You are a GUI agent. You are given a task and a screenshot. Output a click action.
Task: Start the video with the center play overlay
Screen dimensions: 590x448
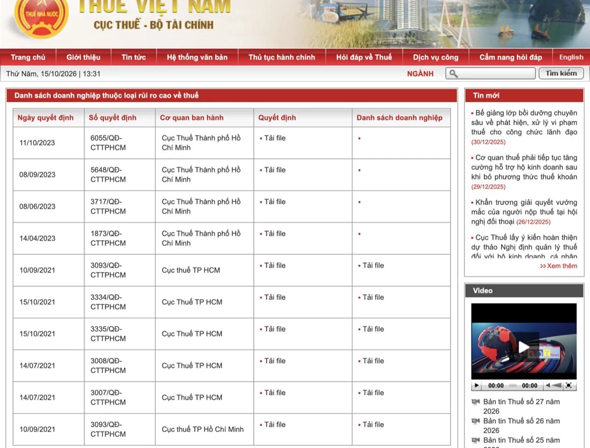tap(524, 347)
